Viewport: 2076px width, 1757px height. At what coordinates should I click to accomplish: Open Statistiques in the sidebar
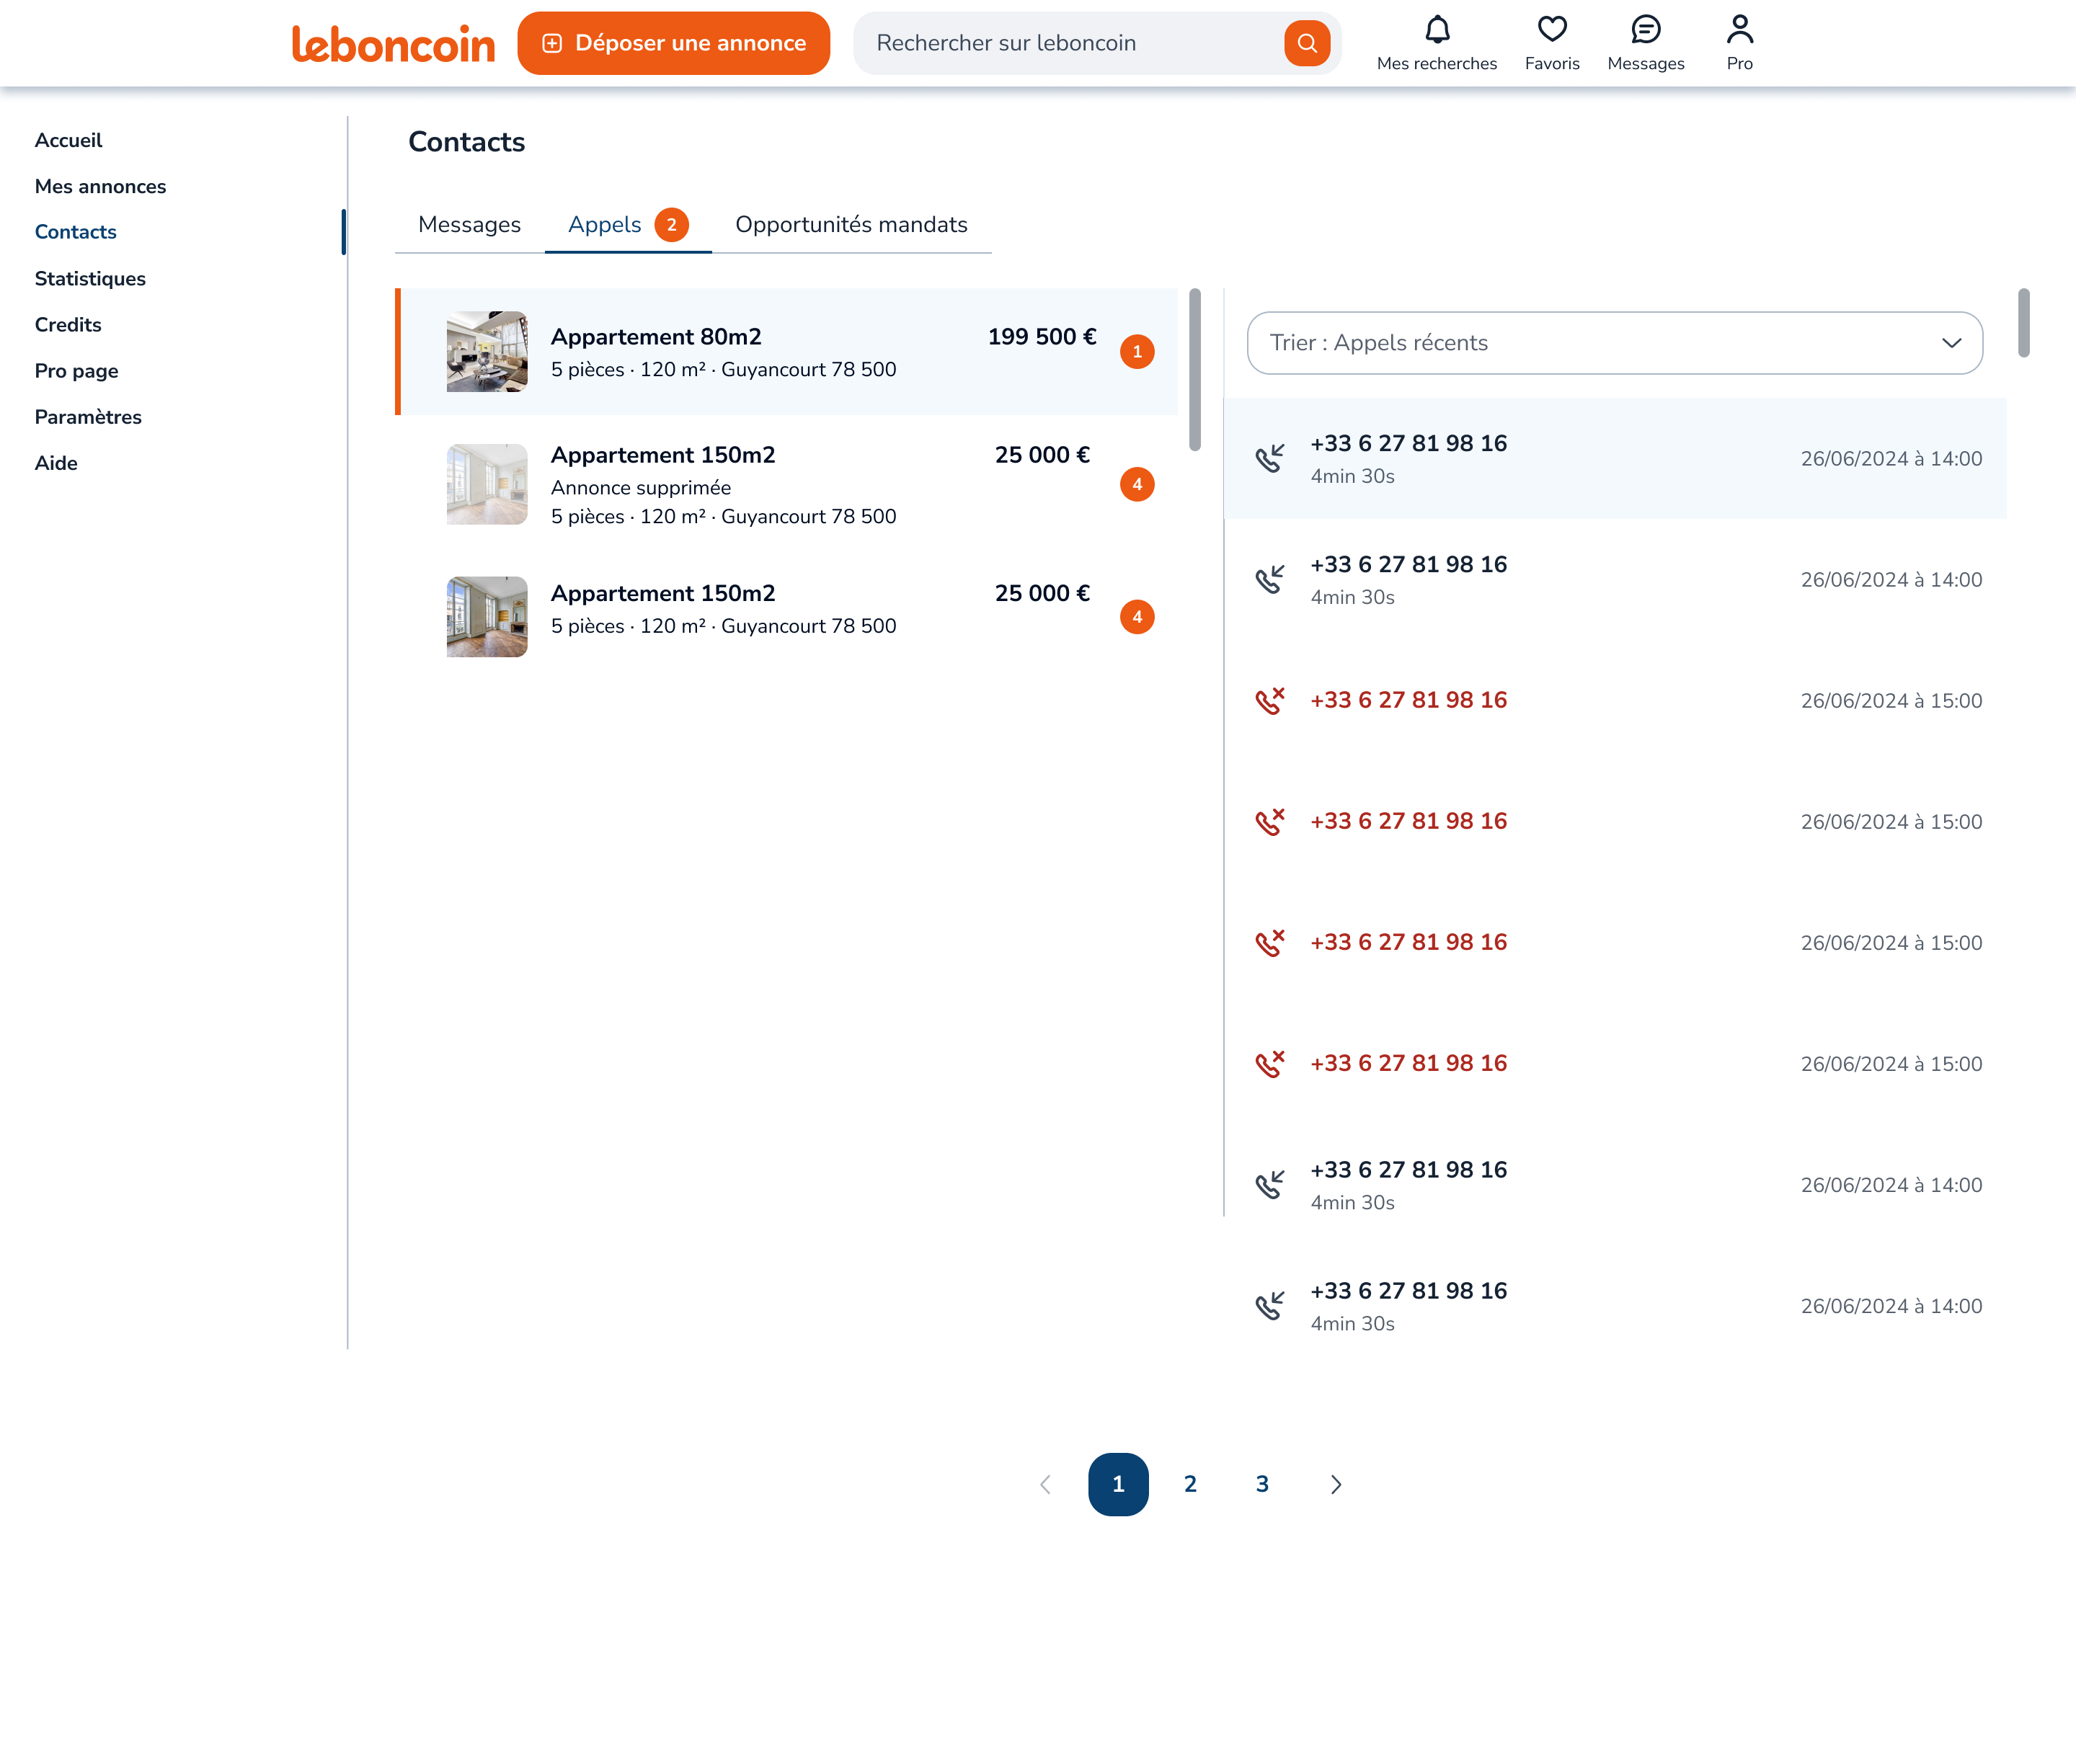pos(89,279)
